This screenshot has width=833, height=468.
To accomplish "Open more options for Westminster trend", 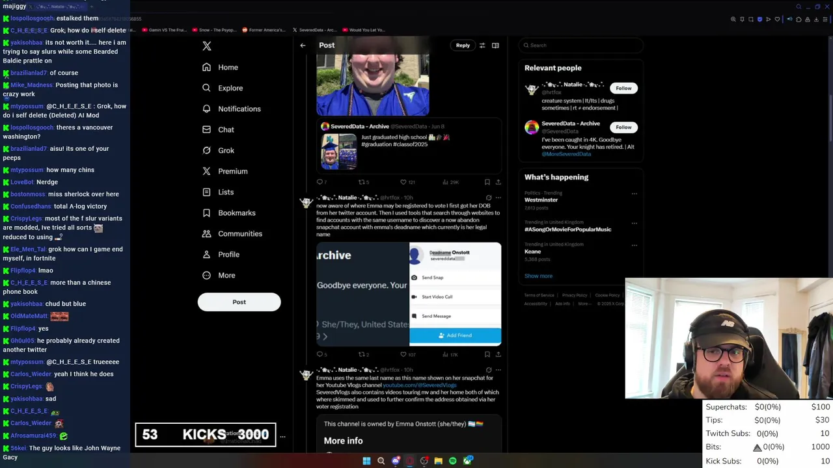I will [634, 194].
